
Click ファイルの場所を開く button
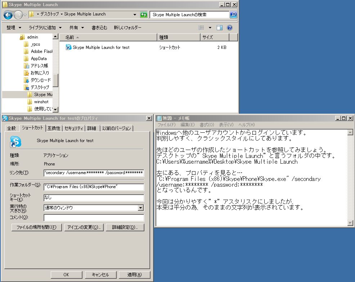click(36, 227)
